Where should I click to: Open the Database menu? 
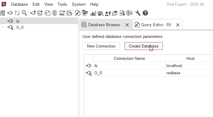[x=19, y=4]
